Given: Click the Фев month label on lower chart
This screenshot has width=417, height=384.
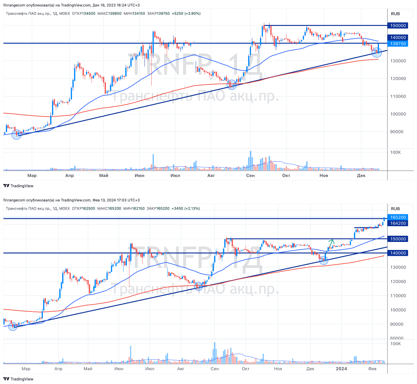Looking at the screenshot, I should [x=372, y=369].
